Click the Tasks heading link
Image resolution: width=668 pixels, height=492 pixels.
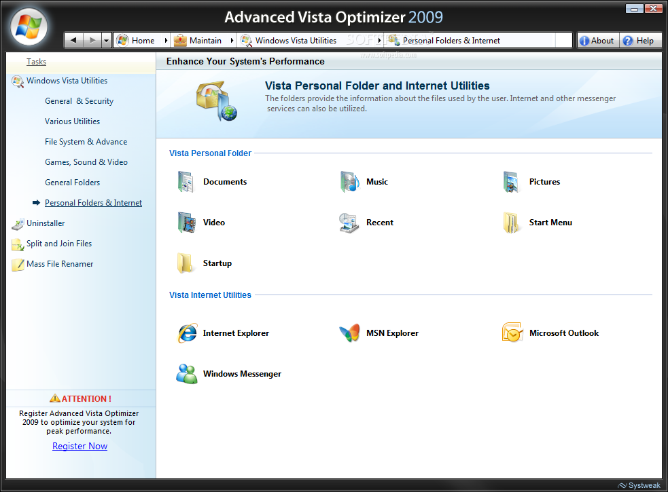(x=36, y=62)
